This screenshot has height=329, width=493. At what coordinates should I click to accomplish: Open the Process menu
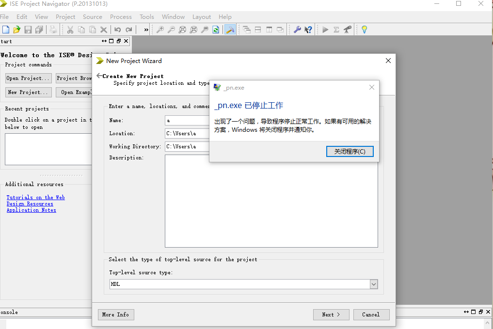(x=121, y=16)
